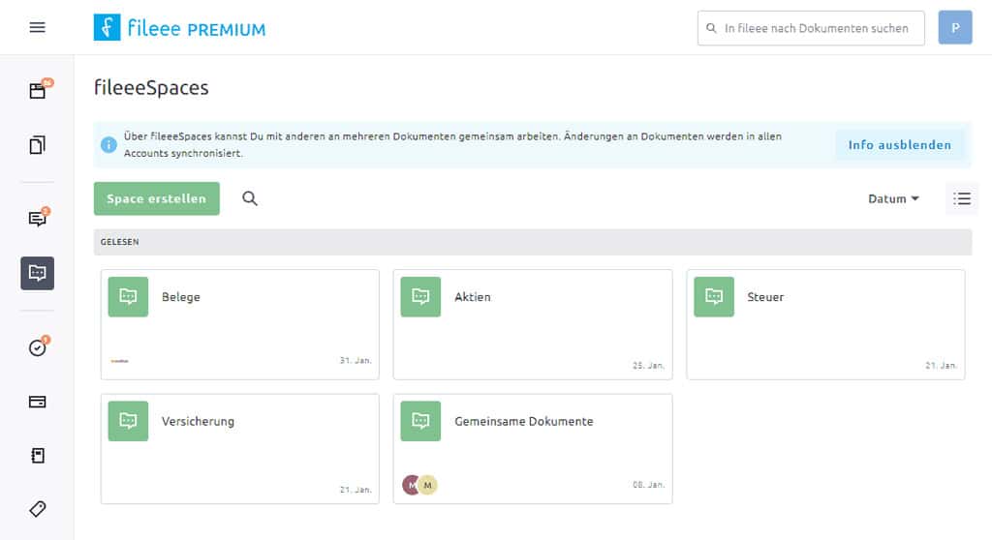992x540 pixels.
Task: Click Info ausblenden button
Action: [900, 145]
